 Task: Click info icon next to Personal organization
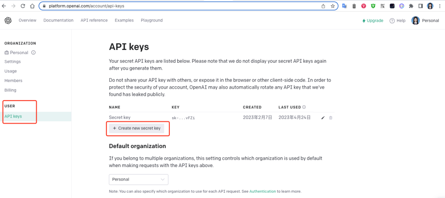coord(33,52)
